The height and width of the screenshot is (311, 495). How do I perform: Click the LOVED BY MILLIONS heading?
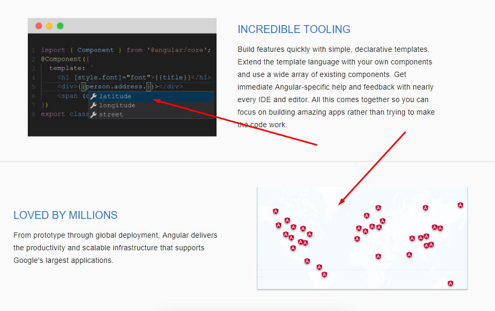tap(65, 215)
